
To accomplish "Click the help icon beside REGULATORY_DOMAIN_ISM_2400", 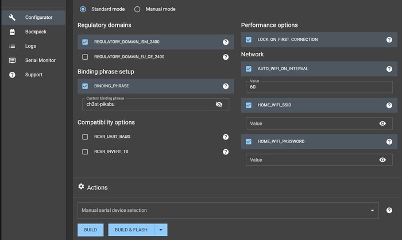I will (x=226, y=42).
